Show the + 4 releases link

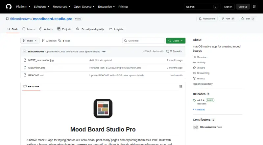click(x=199, y=109)
